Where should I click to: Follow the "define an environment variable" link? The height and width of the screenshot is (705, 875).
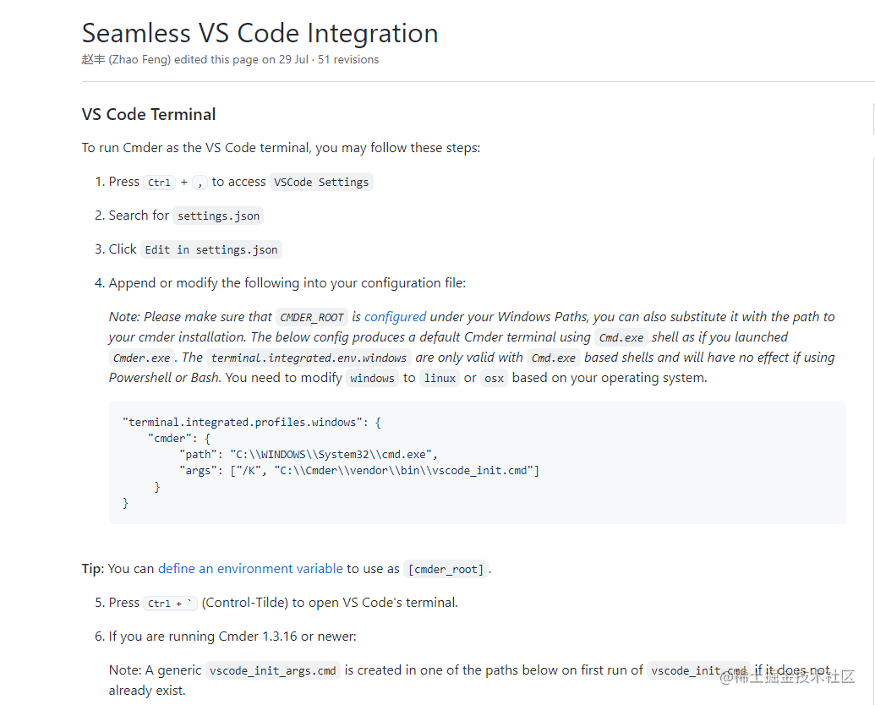click(x=249, y=568)
